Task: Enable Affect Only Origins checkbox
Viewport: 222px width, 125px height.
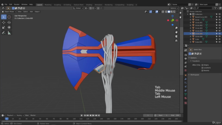Action: point(202,65)
